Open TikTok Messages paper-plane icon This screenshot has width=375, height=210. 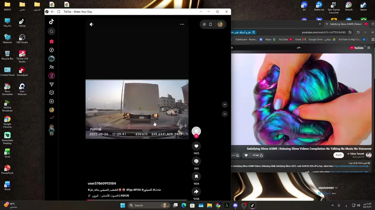(x=52, y=84)
